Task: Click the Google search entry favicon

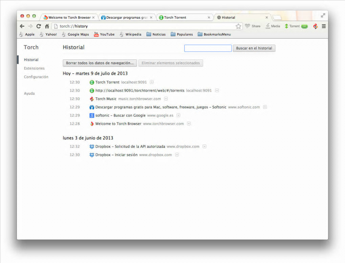Action: (92, 116)
